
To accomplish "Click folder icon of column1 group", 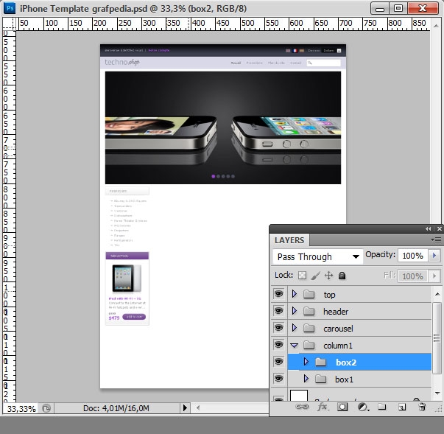I will tap(309, 346).
